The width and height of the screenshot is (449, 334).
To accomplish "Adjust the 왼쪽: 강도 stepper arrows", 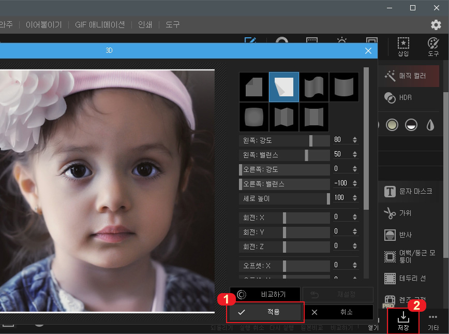I will click(x=355, y=140).
